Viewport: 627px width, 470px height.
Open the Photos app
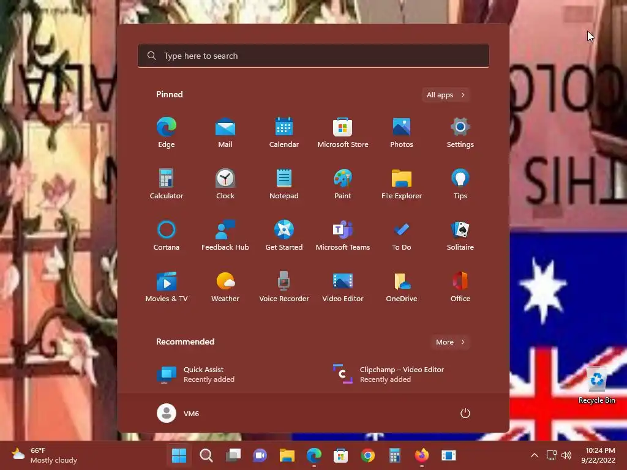(x=402, y=133)
